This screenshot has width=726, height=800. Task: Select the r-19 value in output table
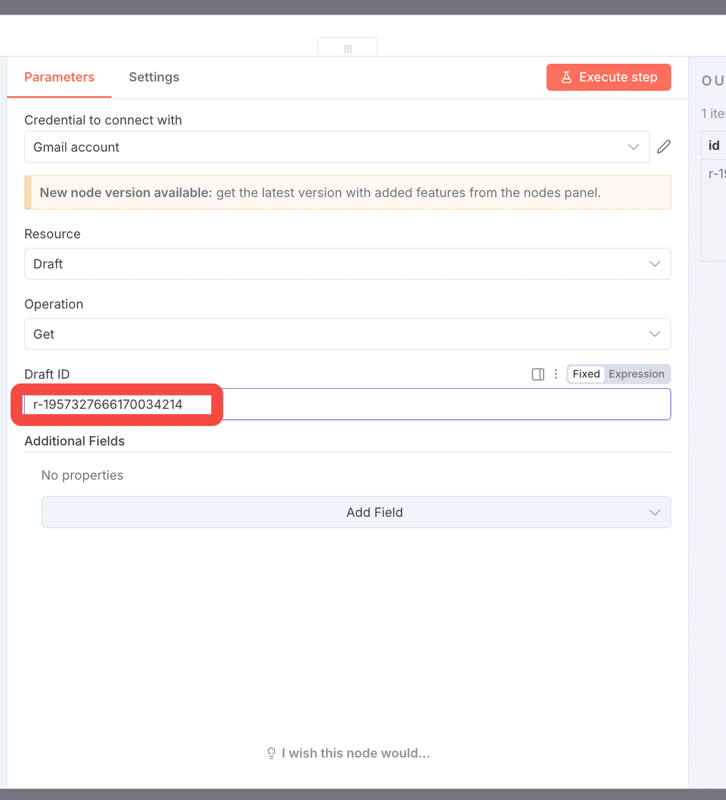point(716,174)
